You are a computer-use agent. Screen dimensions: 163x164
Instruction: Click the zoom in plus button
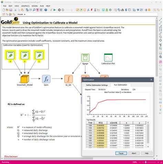tap(158, 162)
